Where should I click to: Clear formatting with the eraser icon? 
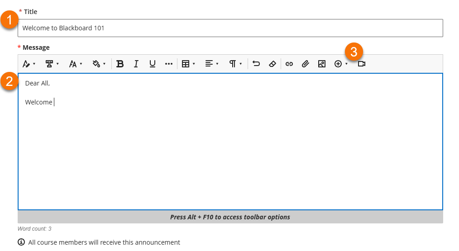click(x=273, y=64)
